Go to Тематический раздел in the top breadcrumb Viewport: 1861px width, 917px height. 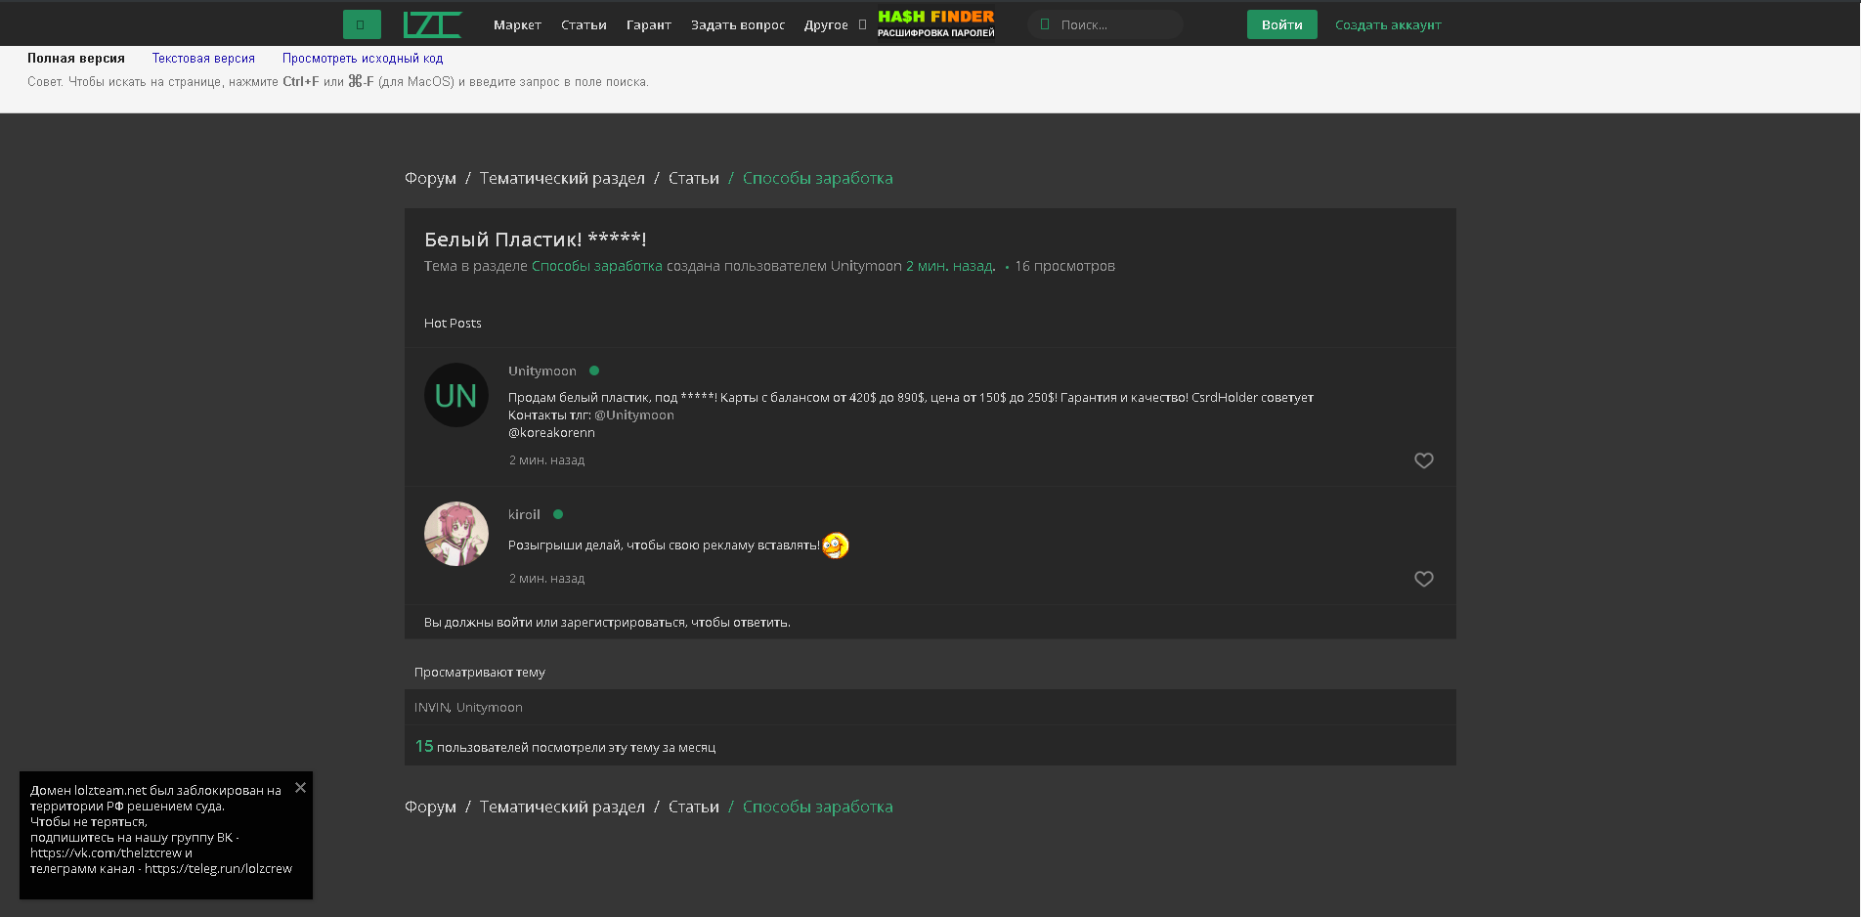click(562, 178)
